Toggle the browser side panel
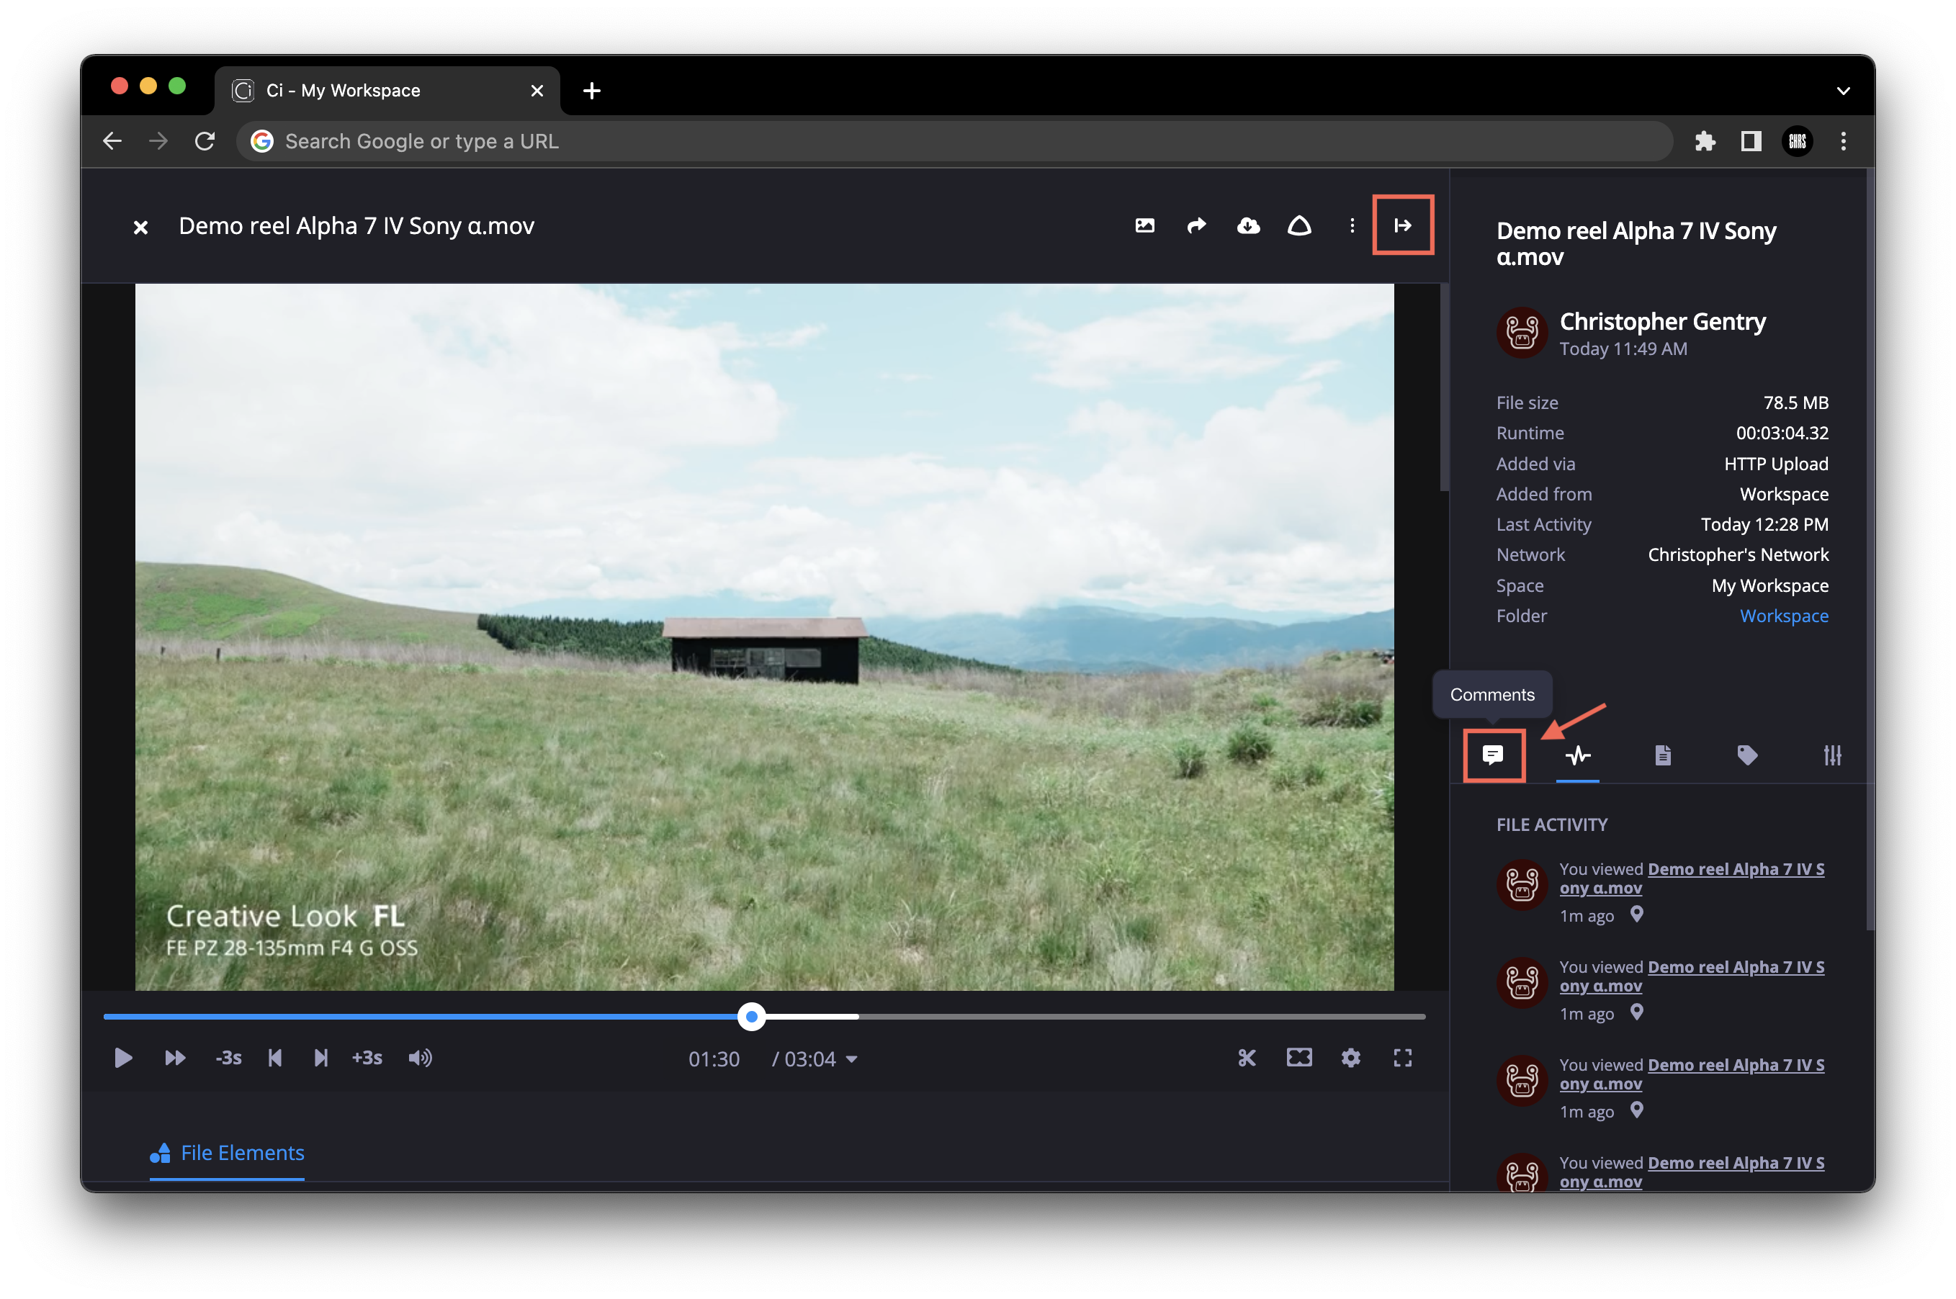This screenshot has width=1956, height=1299. 1750,142
